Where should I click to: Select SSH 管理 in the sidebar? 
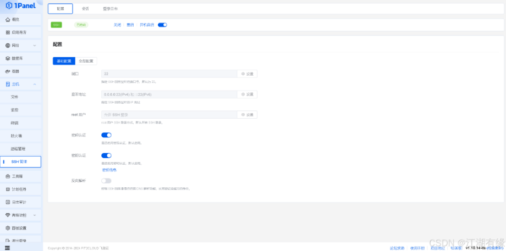point(21,161)
